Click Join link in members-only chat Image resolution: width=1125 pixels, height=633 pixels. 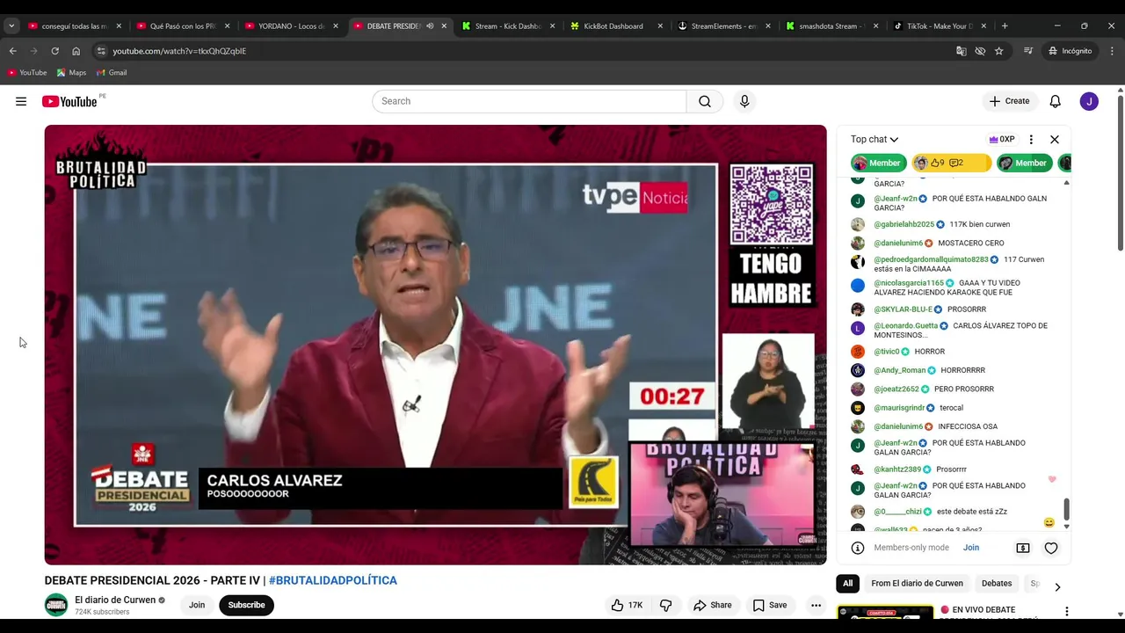pyautogui.click(x=971, y=548)
